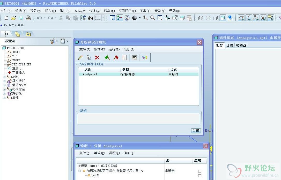Click the 关闭 button in analysis dialog

coord(196,131)
